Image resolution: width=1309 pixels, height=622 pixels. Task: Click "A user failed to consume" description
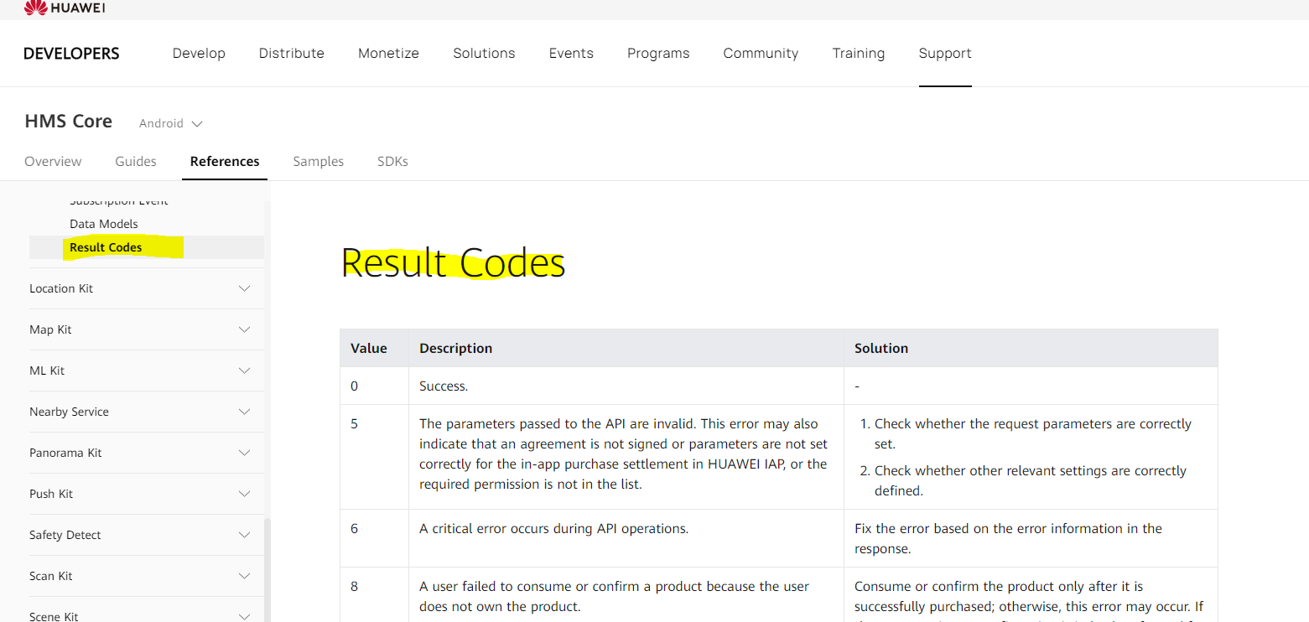click(614, 596)
